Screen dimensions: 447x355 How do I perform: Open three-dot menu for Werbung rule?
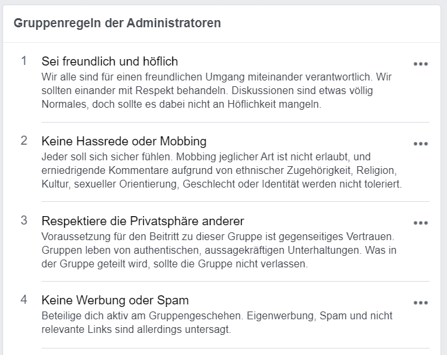click(420, 302)
